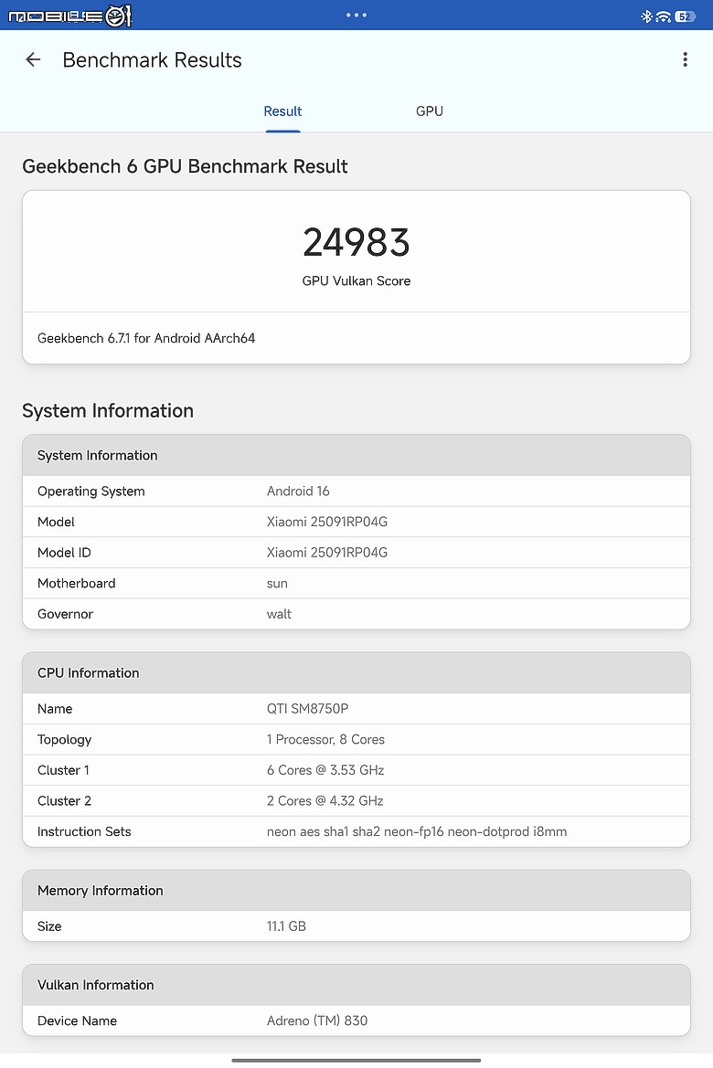Select the memory size 11.1 GB
Screen dimensions: 713x1068
click(286, 926)
